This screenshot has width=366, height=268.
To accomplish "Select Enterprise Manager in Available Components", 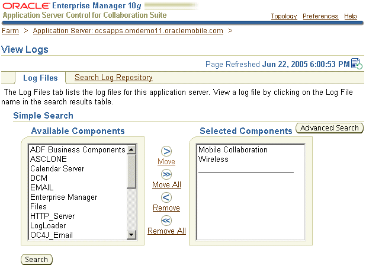I will point(64,197).
